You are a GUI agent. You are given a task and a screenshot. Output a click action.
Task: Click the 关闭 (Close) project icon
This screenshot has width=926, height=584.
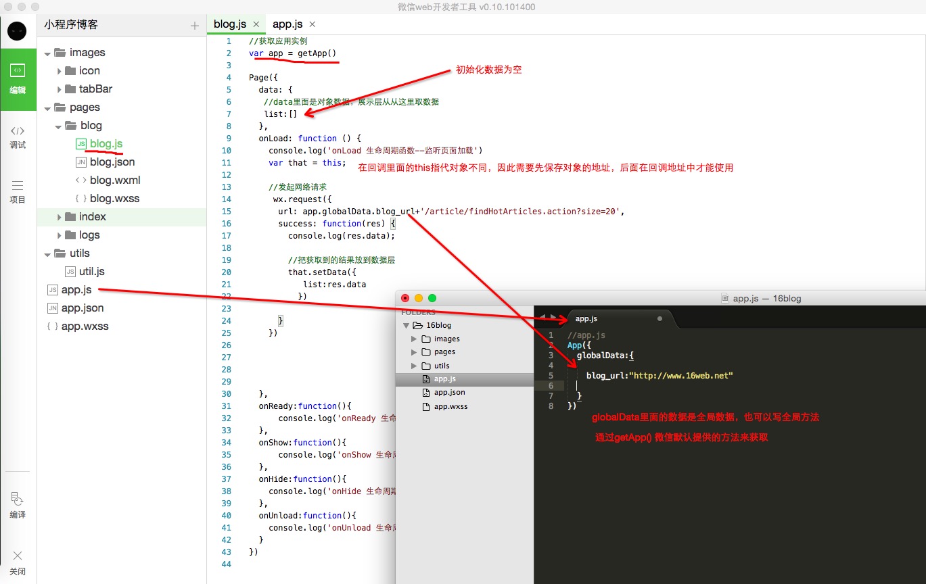tap(18, 562)
